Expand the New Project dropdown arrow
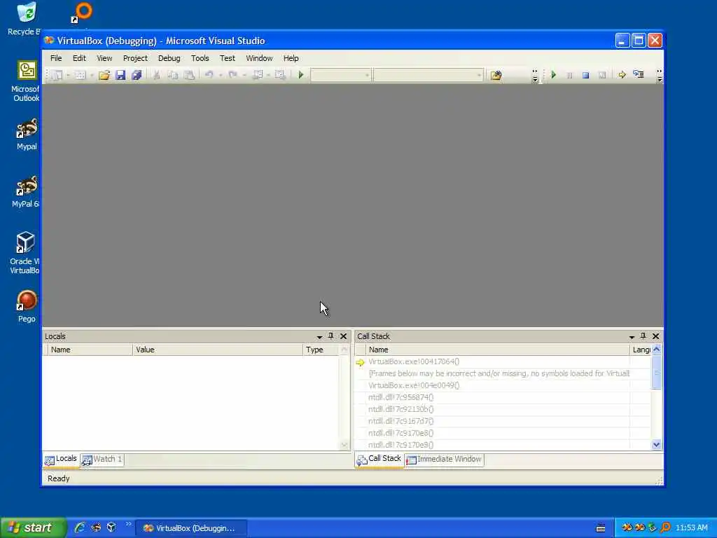This screenshot has width=717, height=538. 68,75
